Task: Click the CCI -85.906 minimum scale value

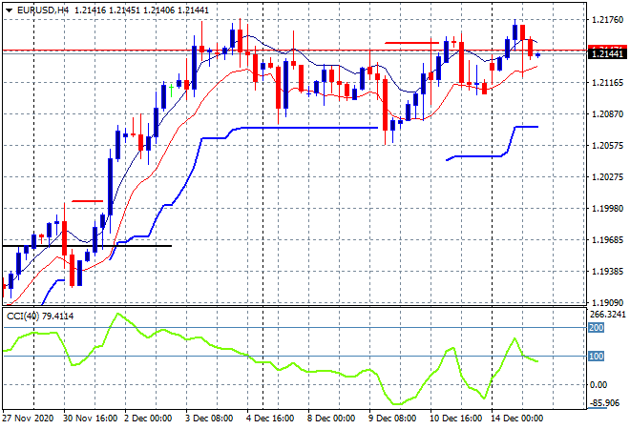Action: tap(604, 403)
